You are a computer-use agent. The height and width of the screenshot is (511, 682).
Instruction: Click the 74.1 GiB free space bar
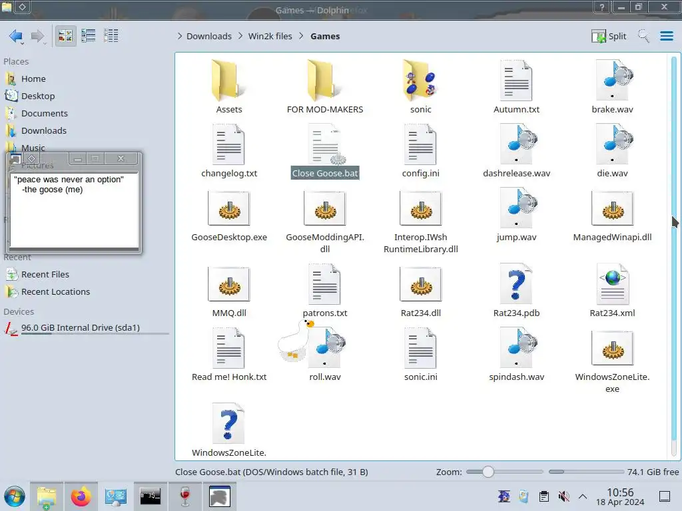[586, 472]
